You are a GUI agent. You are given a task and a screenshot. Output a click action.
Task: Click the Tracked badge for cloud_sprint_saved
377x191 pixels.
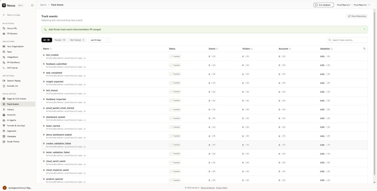(175, 163)
